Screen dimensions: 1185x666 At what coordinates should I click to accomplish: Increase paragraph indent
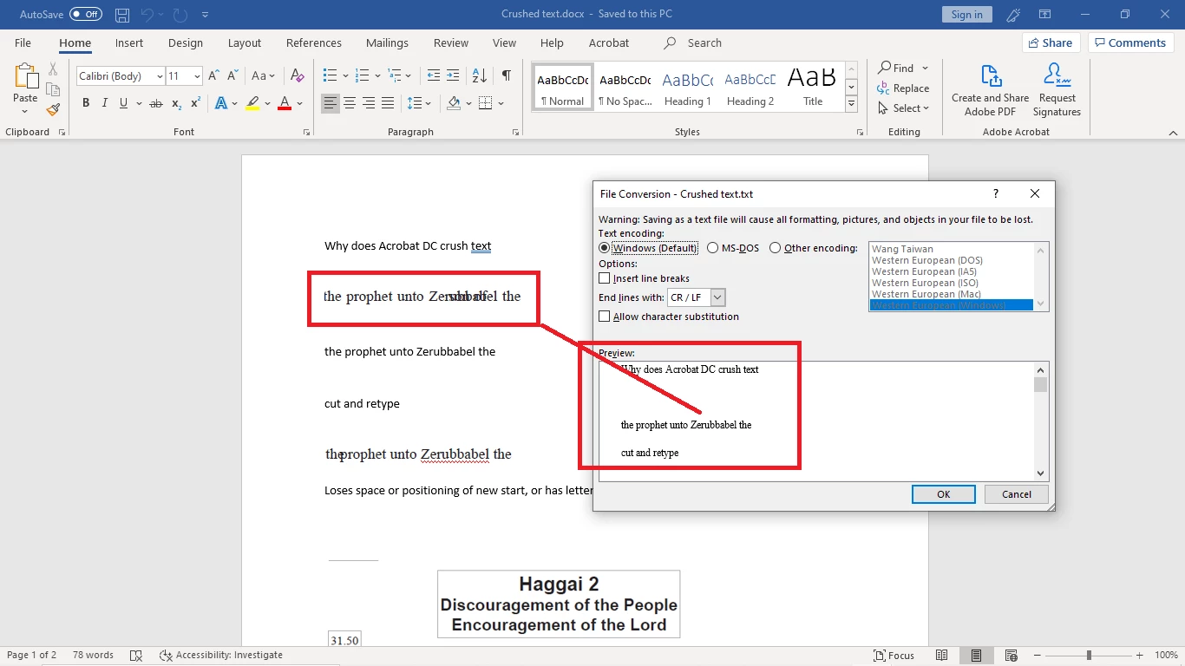(455, 76)
